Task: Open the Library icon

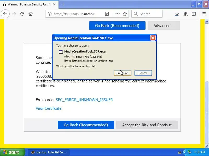Action: coord(185,14)
